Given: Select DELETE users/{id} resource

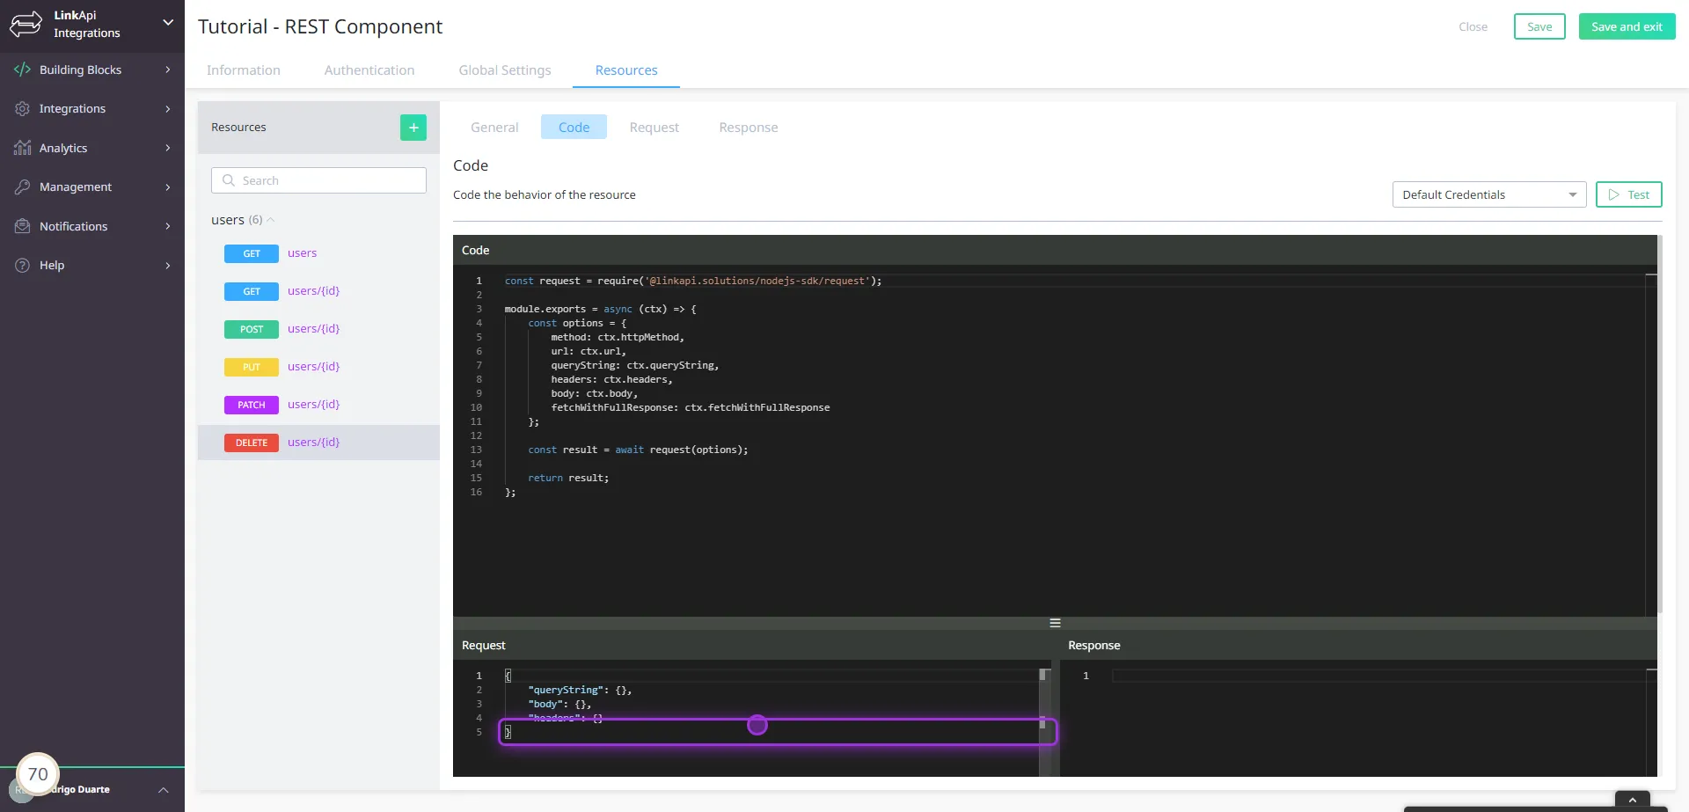Looking at the screenshot, I should tap(318, 443).
